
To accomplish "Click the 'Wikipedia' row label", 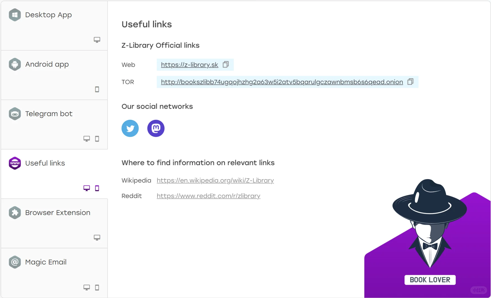I will coord(136,180).
